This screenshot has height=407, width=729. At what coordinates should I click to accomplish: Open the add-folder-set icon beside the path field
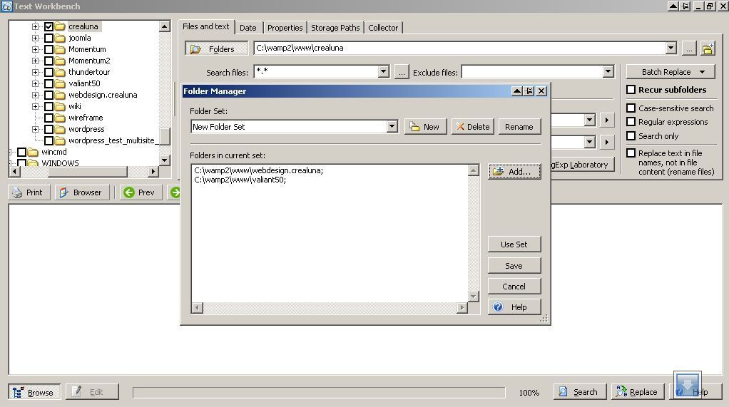click(708, 48)
